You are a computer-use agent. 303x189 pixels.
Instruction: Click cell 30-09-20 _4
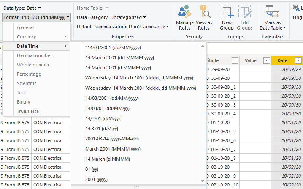pyautogui.click(x=223, y=114)
